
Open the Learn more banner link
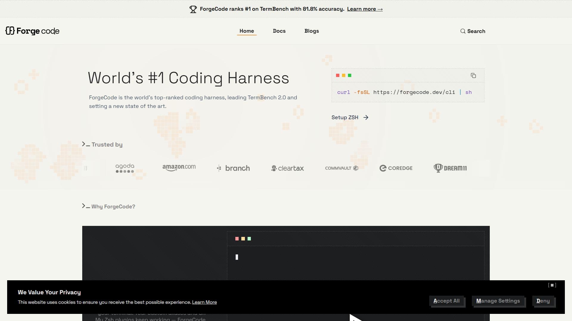pos(365,9)
